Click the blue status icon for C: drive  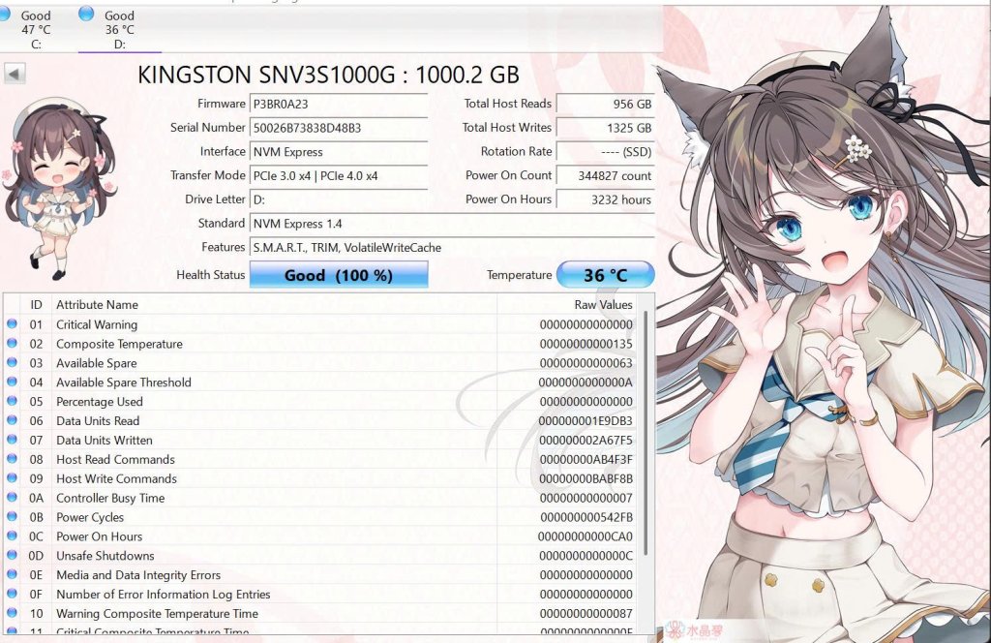[x=4, y=14]
